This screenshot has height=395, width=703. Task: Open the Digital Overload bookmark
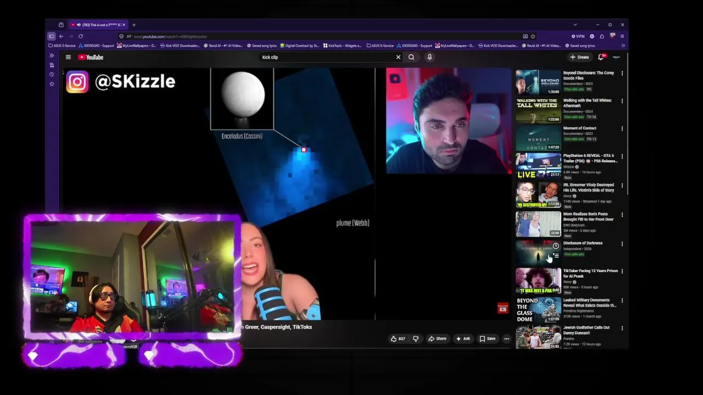click(299, 46)
